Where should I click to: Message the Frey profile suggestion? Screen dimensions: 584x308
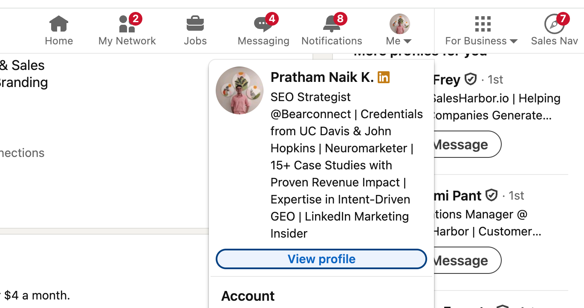pyautogui.click(x=466, y=145)
